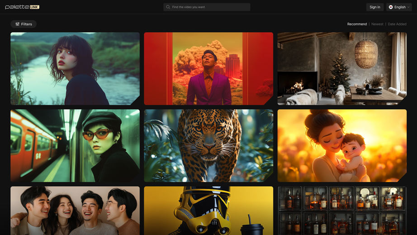Open the whiskey bottle shelves video

pos(342,211)
